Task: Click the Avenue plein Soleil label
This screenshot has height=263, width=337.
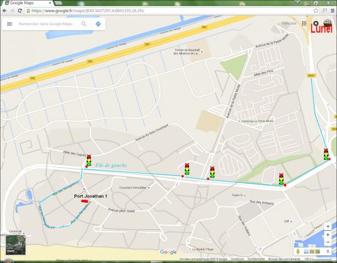Action: [x=121, y=210]
